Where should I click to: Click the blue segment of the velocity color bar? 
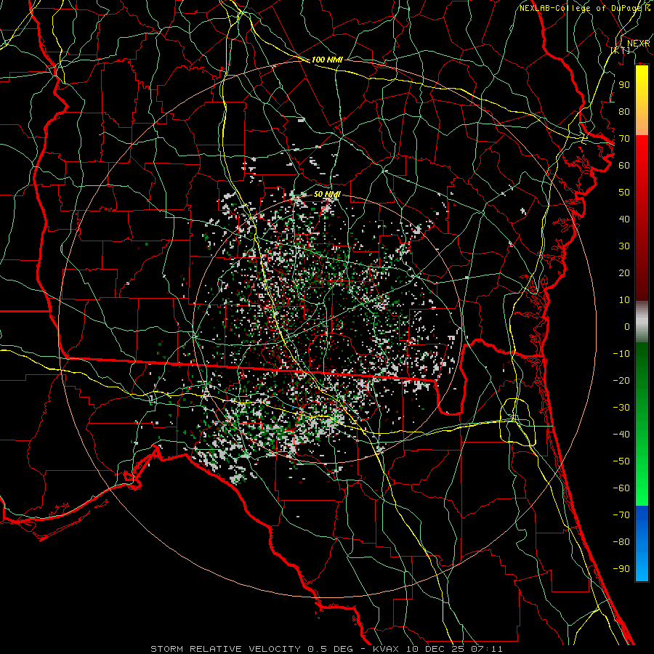point(642,544)
